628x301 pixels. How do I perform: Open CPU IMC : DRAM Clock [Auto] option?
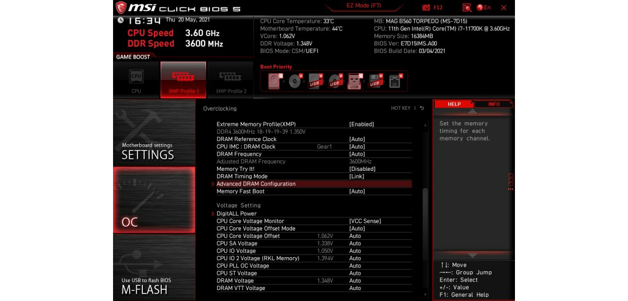click(x=357, y=147)
